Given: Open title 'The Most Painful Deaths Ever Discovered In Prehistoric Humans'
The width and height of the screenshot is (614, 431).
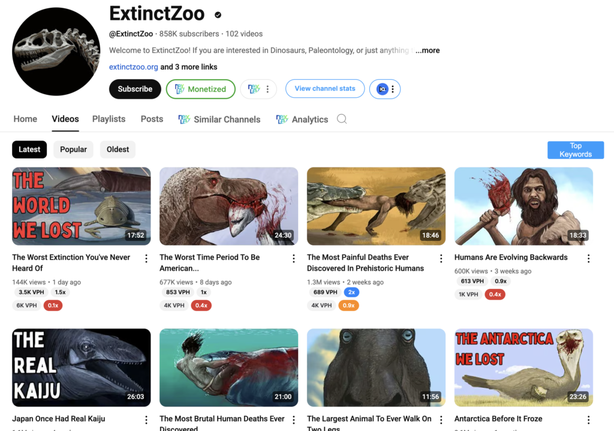Looking at the screenshot, I should pyautogui.click(x=365, y=263).
